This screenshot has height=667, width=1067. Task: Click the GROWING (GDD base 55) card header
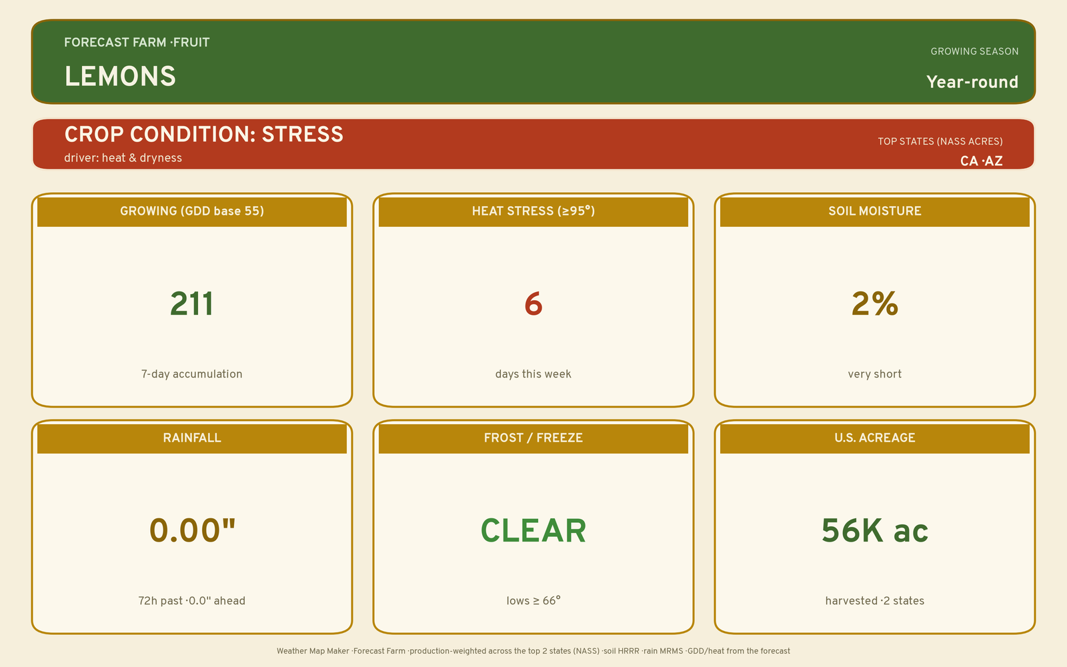[x=192, y=211]
